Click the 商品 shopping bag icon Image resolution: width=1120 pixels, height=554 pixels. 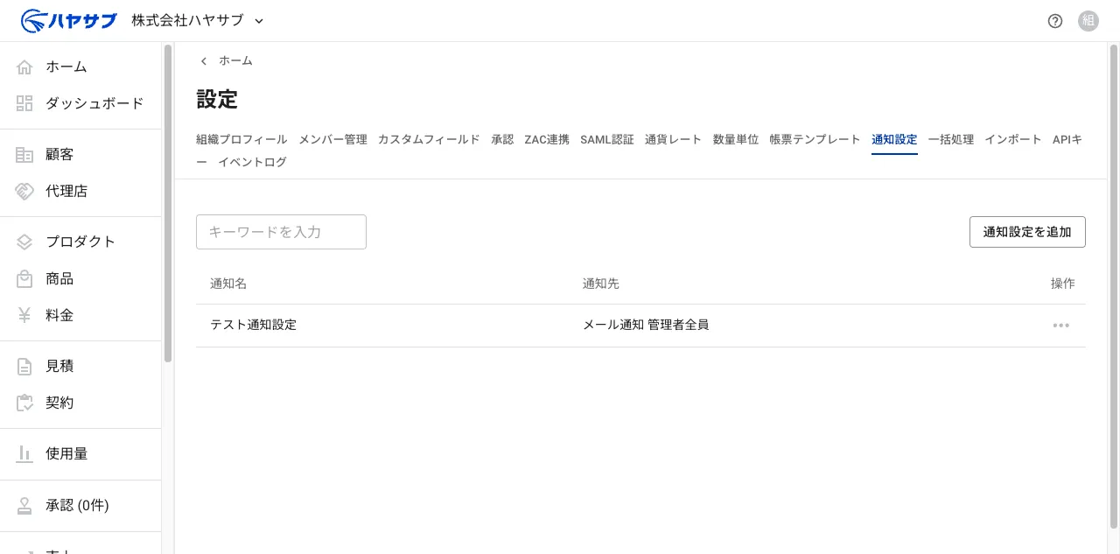click(24, 278)
